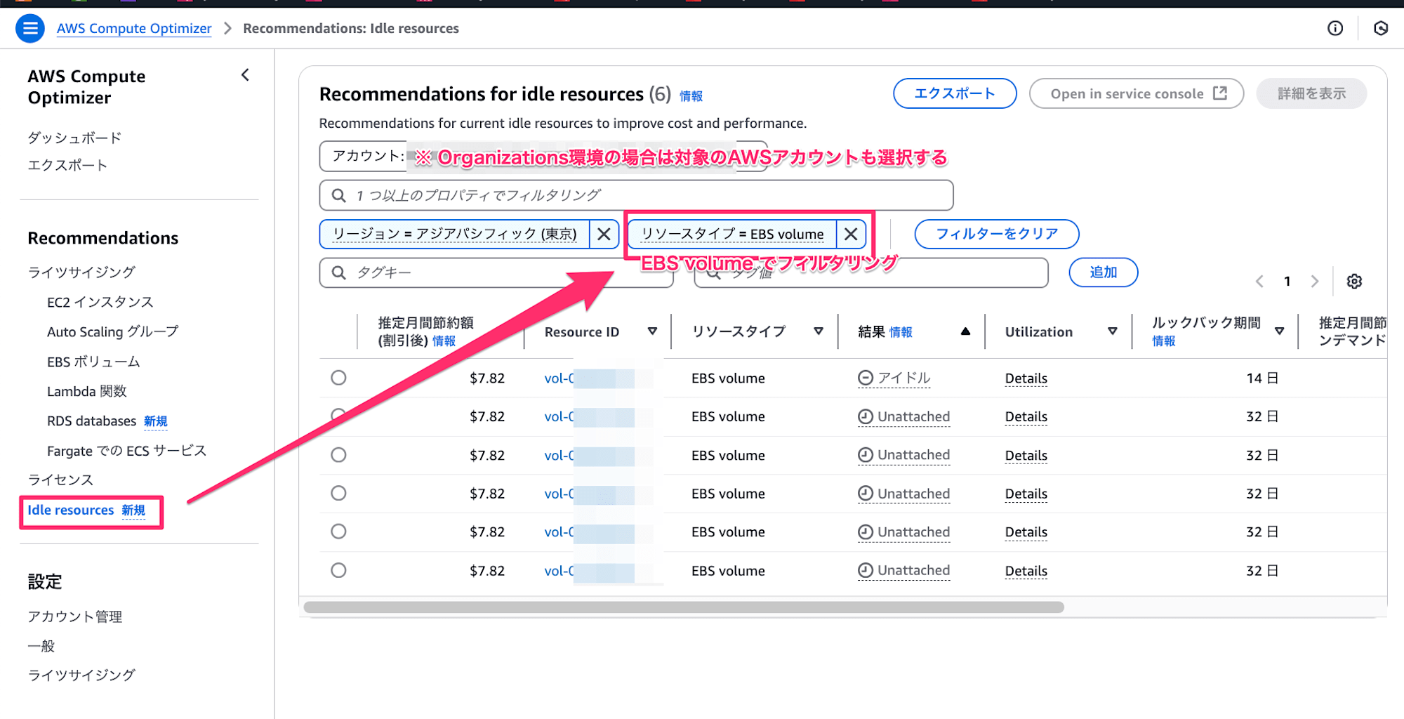The width and height of the screenshot is (1404, 719).
Task: Open 情報 link in 結果 column header
Action: point(901,332)
